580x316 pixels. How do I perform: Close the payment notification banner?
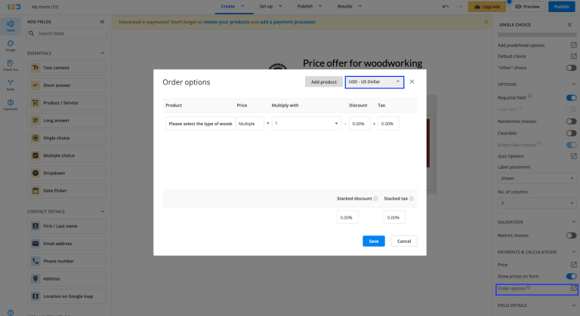point(486,22)
